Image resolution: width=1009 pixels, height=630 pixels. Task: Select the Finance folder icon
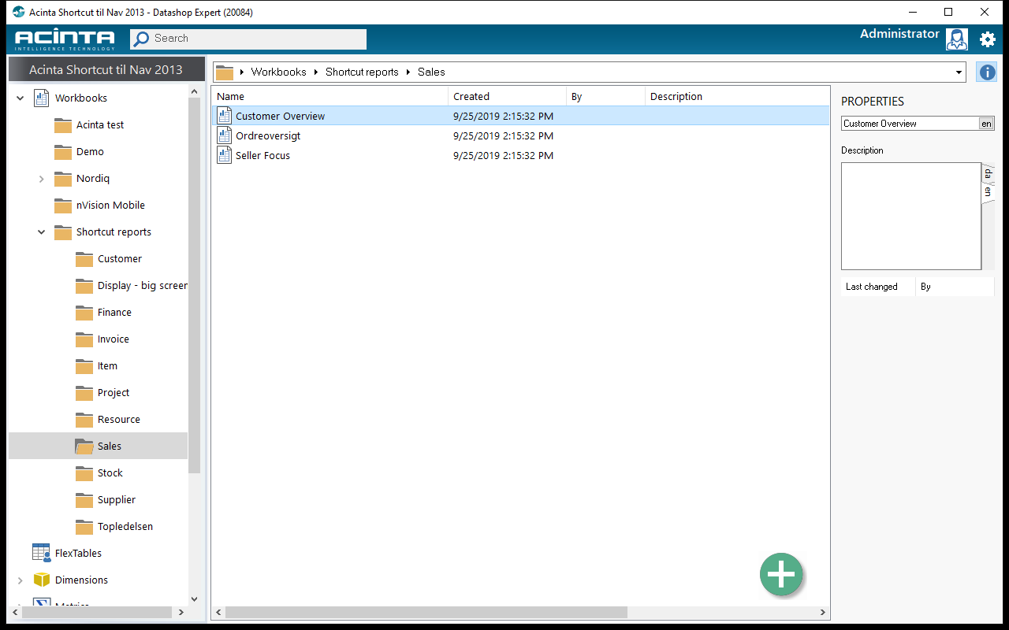tap(84, 313)
